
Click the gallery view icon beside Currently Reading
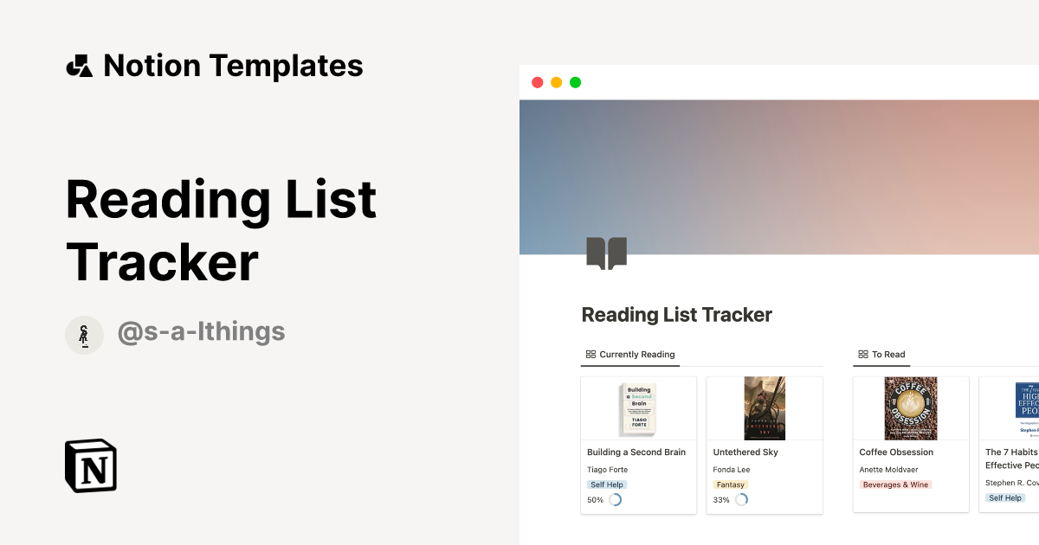pos(590,354)
